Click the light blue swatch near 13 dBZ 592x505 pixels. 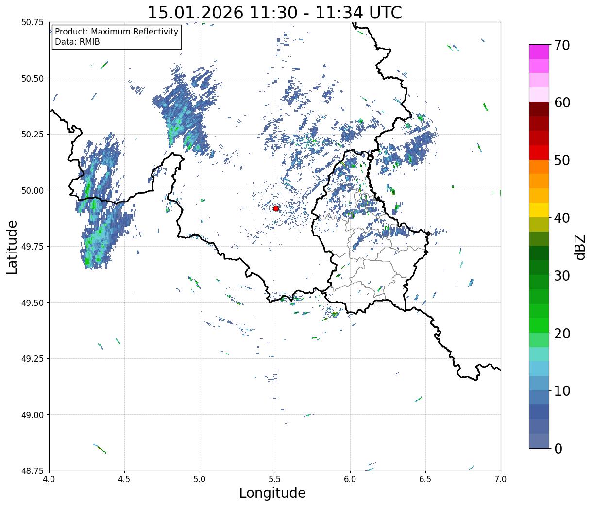click(x=539, y=369)
